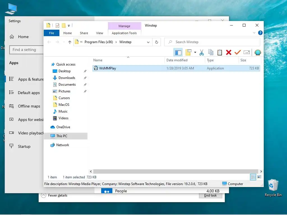
Task: Open Videos in the navigation pane
Action: point(63,118)
